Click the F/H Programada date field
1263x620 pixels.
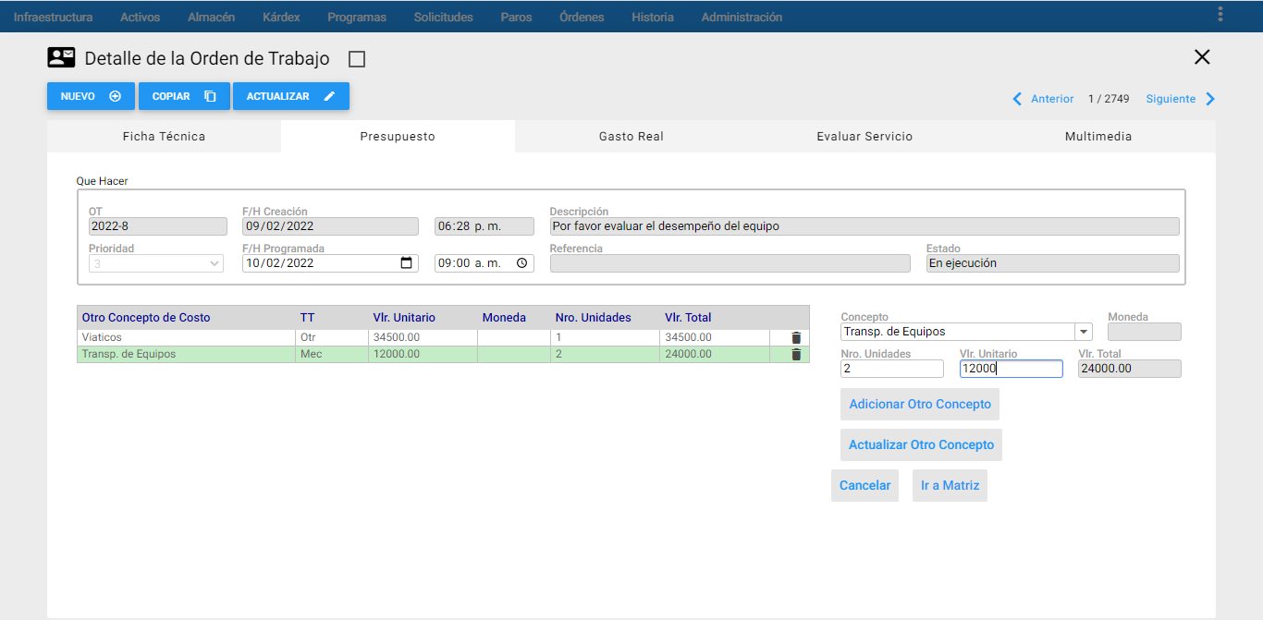(330, 263)
